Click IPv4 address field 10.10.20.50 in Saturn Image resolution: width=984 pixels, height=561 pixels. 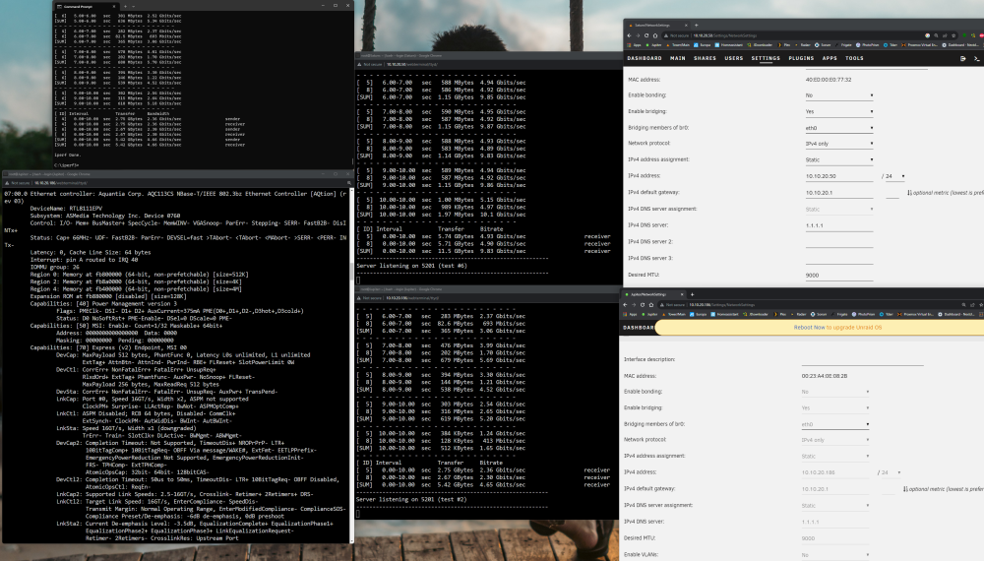click(x=839, y=176)
